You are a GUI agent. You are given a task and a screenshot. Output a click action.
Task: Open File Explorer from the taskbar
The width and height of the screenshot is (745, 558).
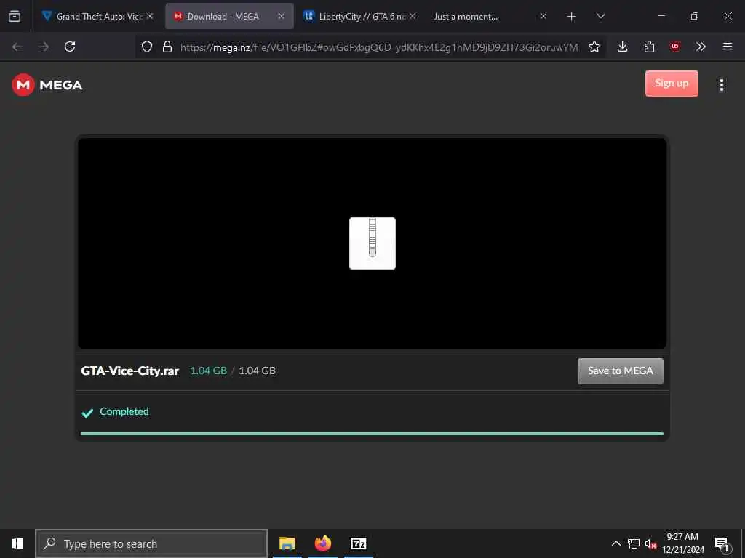point(287,543)
